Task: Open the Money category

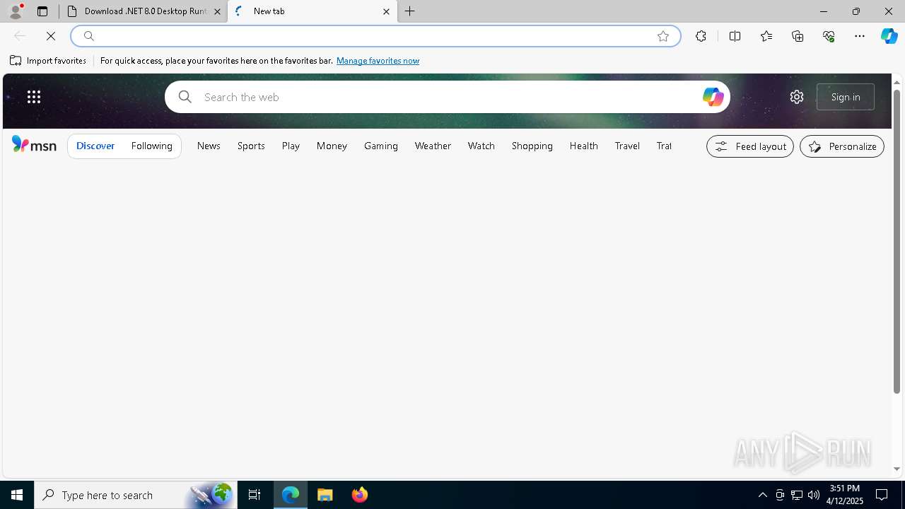Action: point(332,146)
